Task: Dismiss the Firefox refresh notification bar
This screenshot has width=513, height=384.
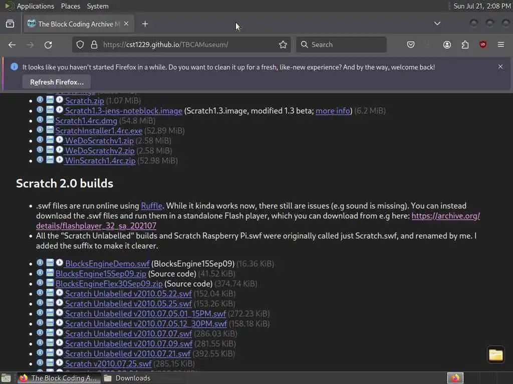Action: (x=500, y=66)
